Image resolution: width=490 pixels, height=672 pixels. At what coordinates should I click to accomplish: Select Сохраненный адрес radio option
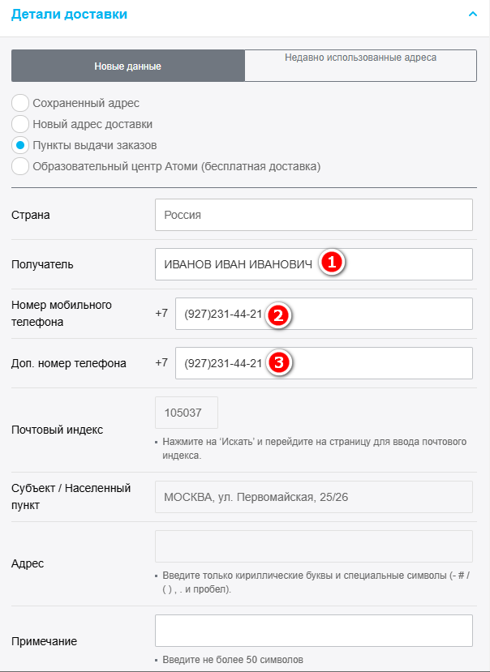pyautogui.click(x=21, y=104)
